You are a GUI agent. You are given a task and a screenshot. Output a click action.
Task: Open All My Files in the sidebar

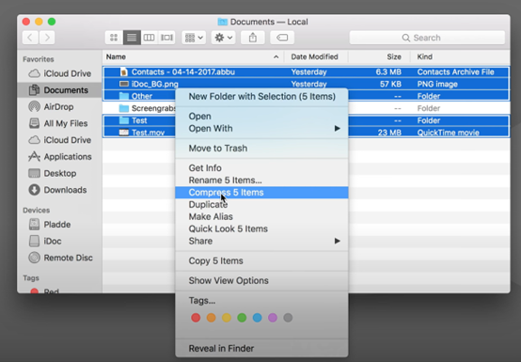tap(60, 123)
